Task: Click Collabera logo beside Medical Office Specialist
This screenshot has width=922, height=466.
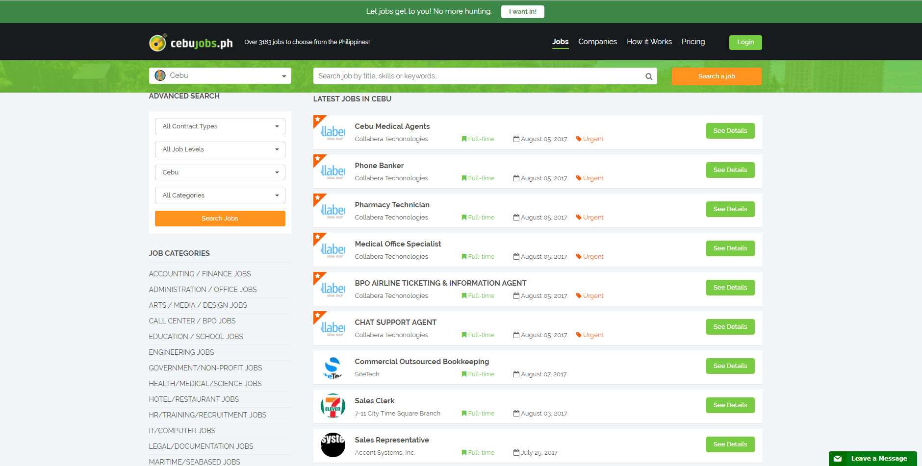Action: (x=333, y=250)
